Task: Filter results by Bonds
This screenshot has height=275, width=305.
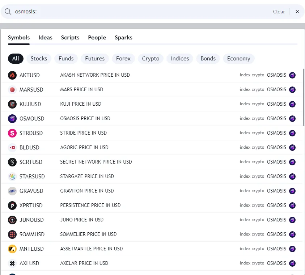Action: (208, 59)
